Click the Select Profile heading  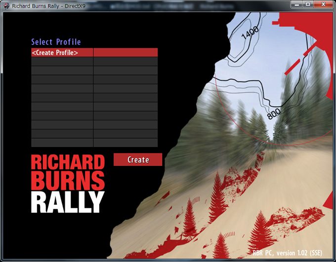(x=56, y=42)
